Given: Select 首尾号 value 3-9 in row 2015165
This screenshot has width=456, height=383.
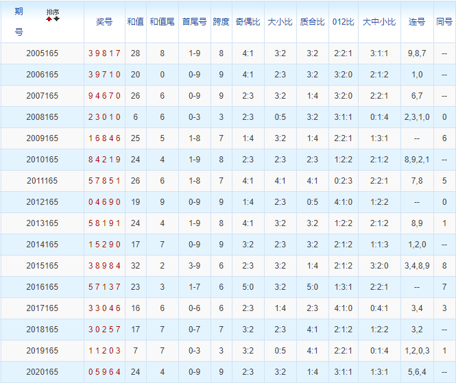Looking at the screenshot, I should pyautogui.click(x=194, y=265).
